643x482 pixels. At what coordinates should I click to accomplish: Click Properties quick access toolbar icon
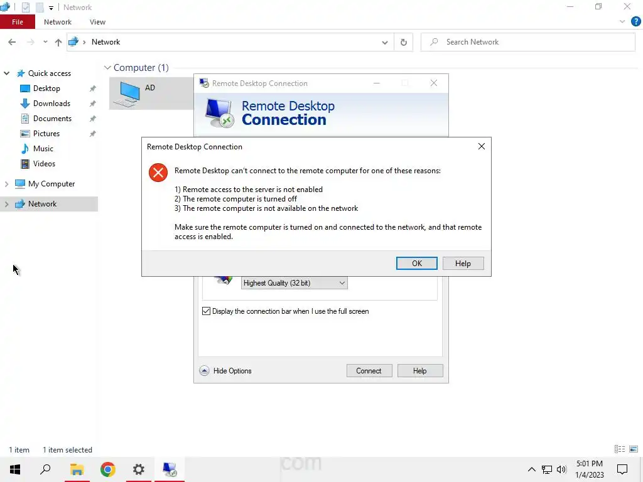point(25,8)
